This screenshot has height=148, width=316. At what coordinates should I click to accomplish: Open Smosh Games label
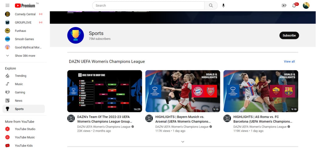(x=24, y=39)
